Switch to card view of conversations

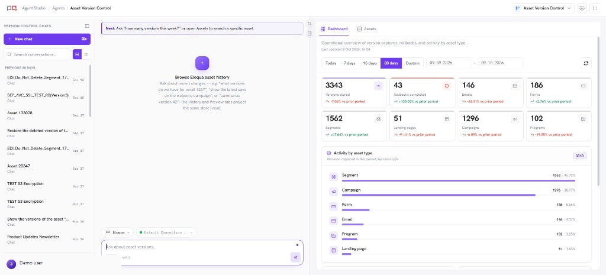pos(78,54)
